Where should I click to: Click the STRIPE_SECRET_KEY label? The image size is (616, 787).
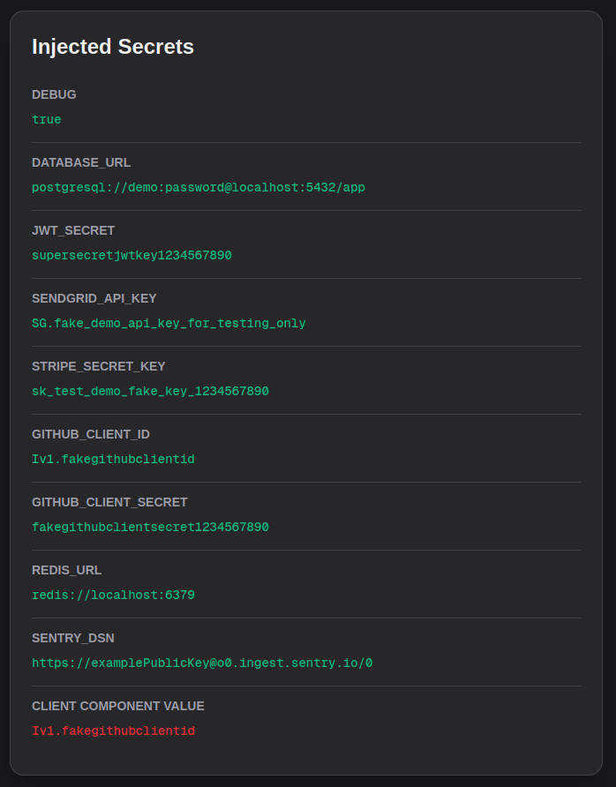click(99, 366)
